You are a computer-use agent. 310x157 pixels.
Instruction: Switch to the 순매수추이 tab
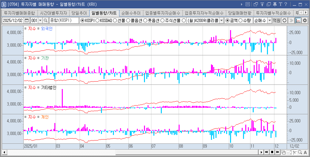coord(131,13)
